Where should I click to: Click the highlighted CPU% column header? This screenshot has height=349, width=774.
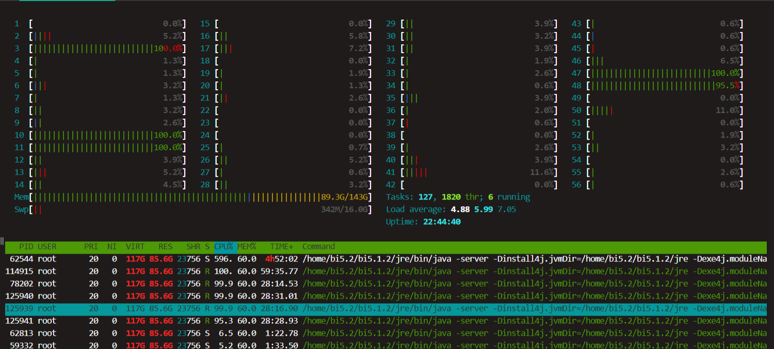[224, 246]
